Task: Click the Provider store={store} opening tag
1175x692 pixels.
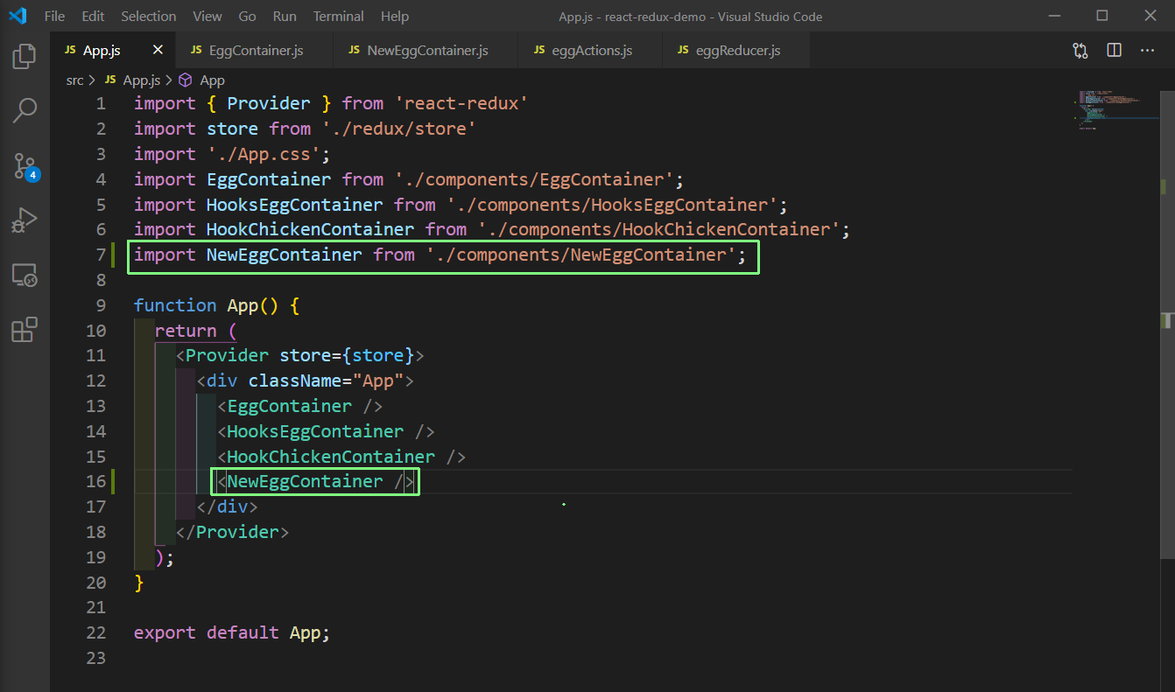Action: click(x=300, y=355)
